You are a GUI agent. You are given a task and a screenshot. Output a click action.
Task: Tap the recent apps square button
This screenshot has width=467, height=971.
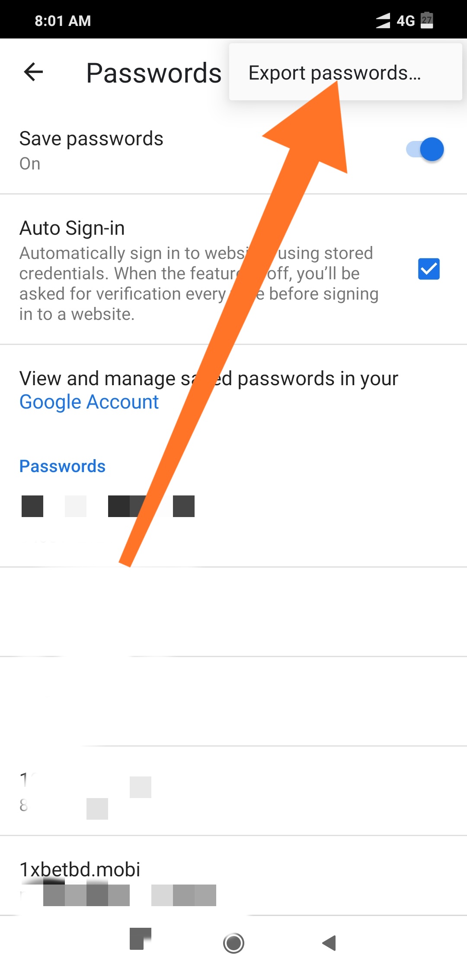[140, 939]
